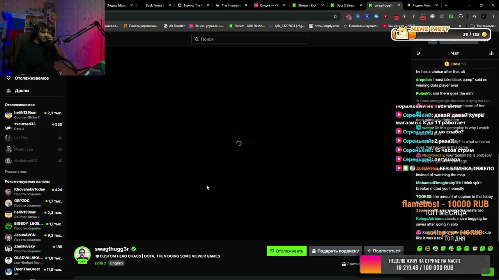Open the Поинтовый аукцион bookmark
The image size is (499, 280).
361,26
